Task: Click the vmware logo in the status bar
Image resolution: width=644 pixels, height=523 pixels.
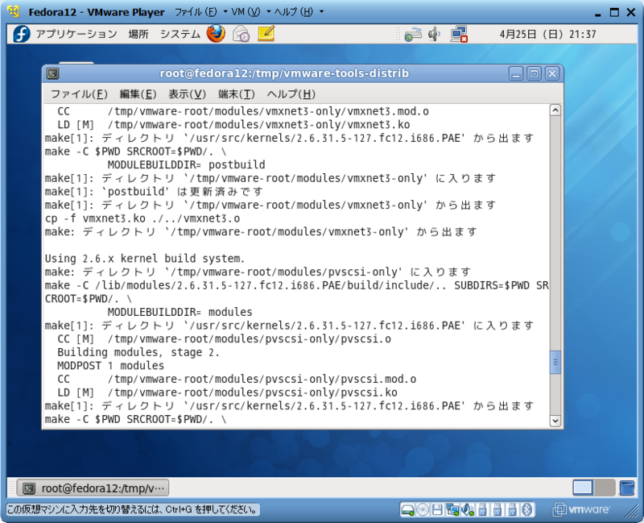Action: pyautogui.click(x=581, y=509)
